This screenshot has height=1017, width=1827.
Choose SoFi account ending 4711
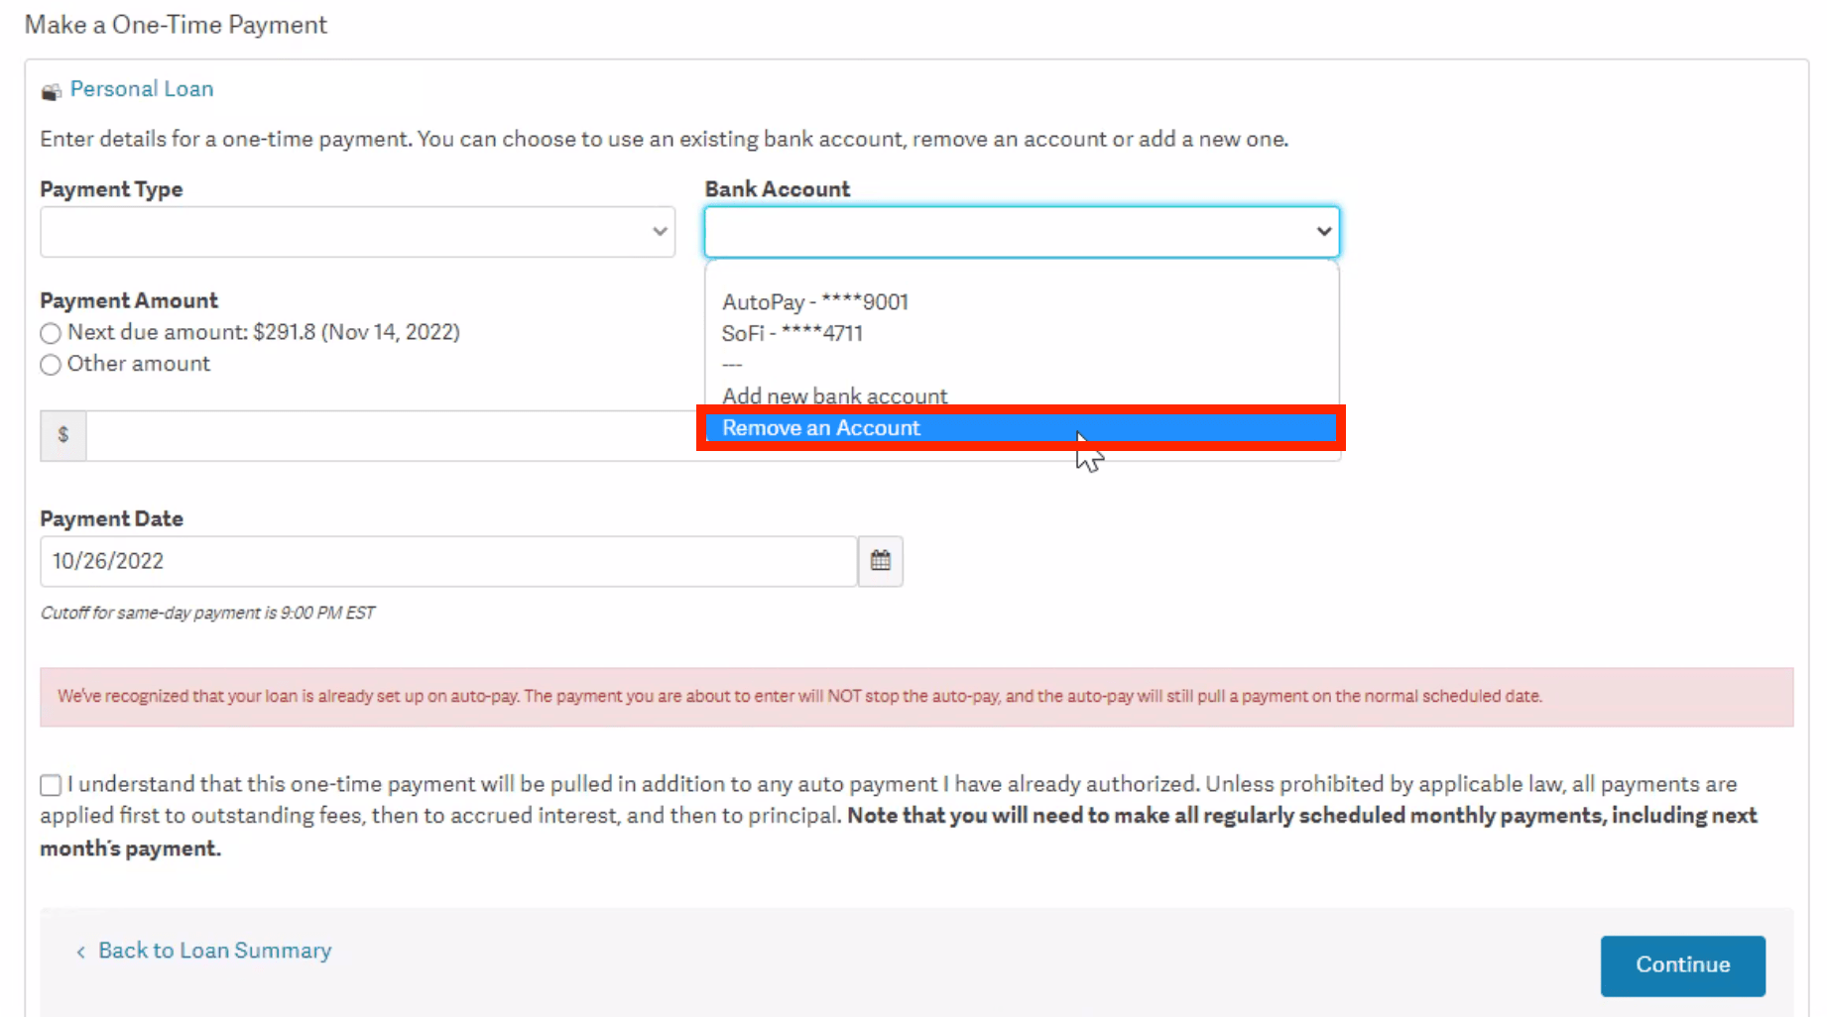tap(792, 333)
